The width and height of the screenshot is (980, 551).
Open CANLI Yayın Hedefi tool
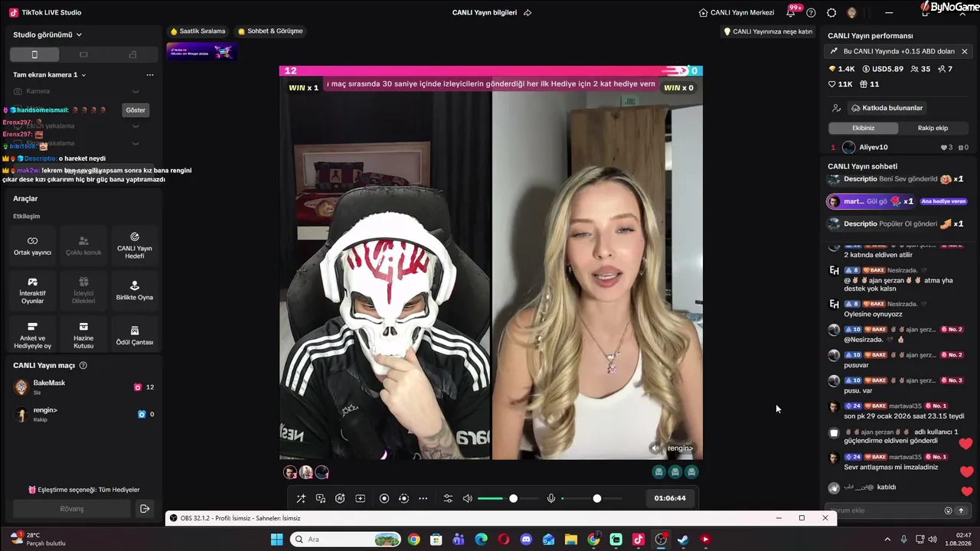[135, 245]
